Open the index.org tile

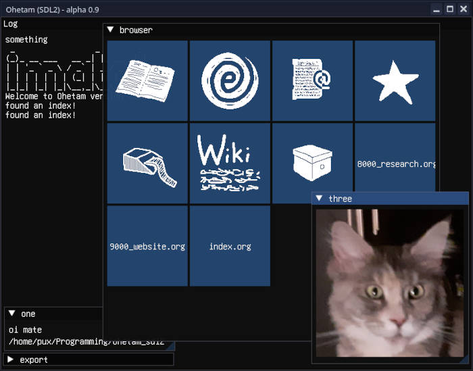[x=230, y=246]
